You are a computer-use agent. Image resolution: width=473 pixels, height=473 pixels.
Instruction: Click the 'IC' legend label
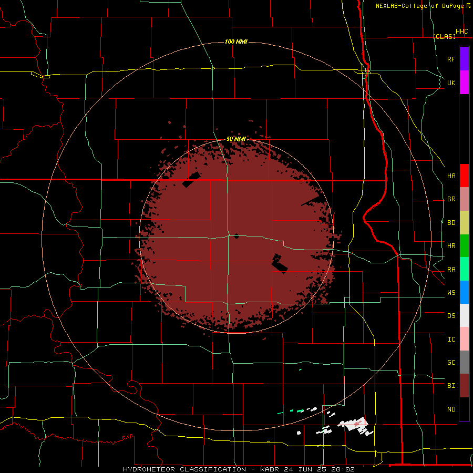click(x=451, y=340)
